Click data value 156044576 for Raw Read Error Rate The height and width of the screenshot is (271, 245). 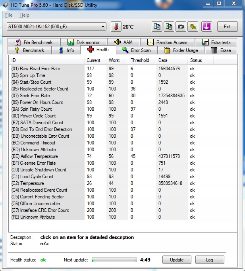coord(169,69)
